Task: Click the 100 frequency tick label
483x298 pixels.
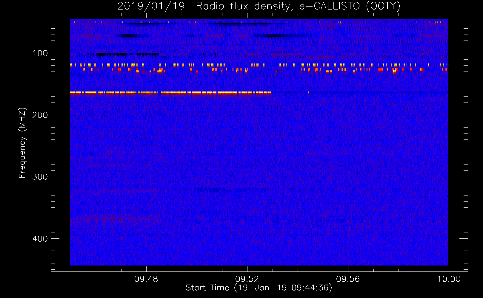Action: 40,53
